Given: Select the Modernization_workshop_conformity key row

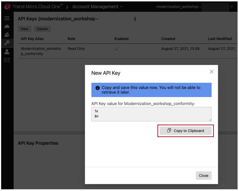Looking at the screenshot, I should [x=128, y=51].
